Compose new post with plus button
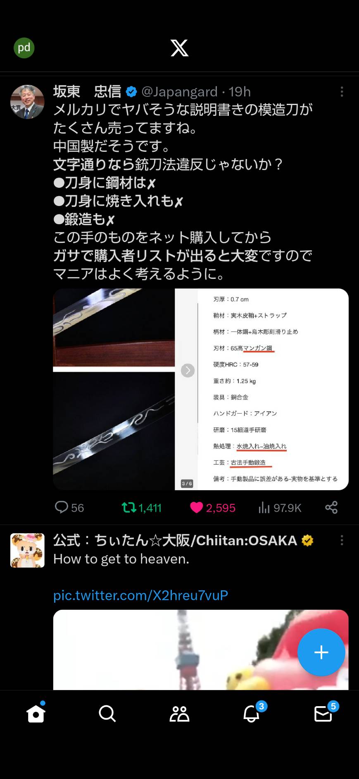359x779 pixels. pyautogui.click(x=321, y=652)
